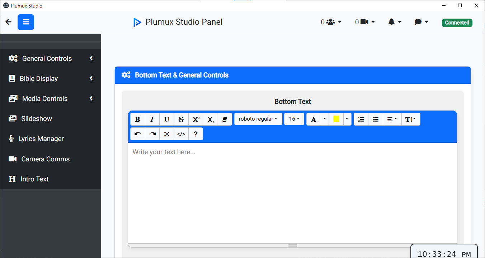Open the Lyrics Manager page

[x=41, y=138]
